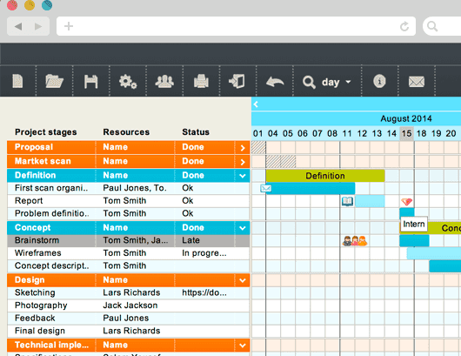
Task: Select the Report task row
Action: coord(129,201)
